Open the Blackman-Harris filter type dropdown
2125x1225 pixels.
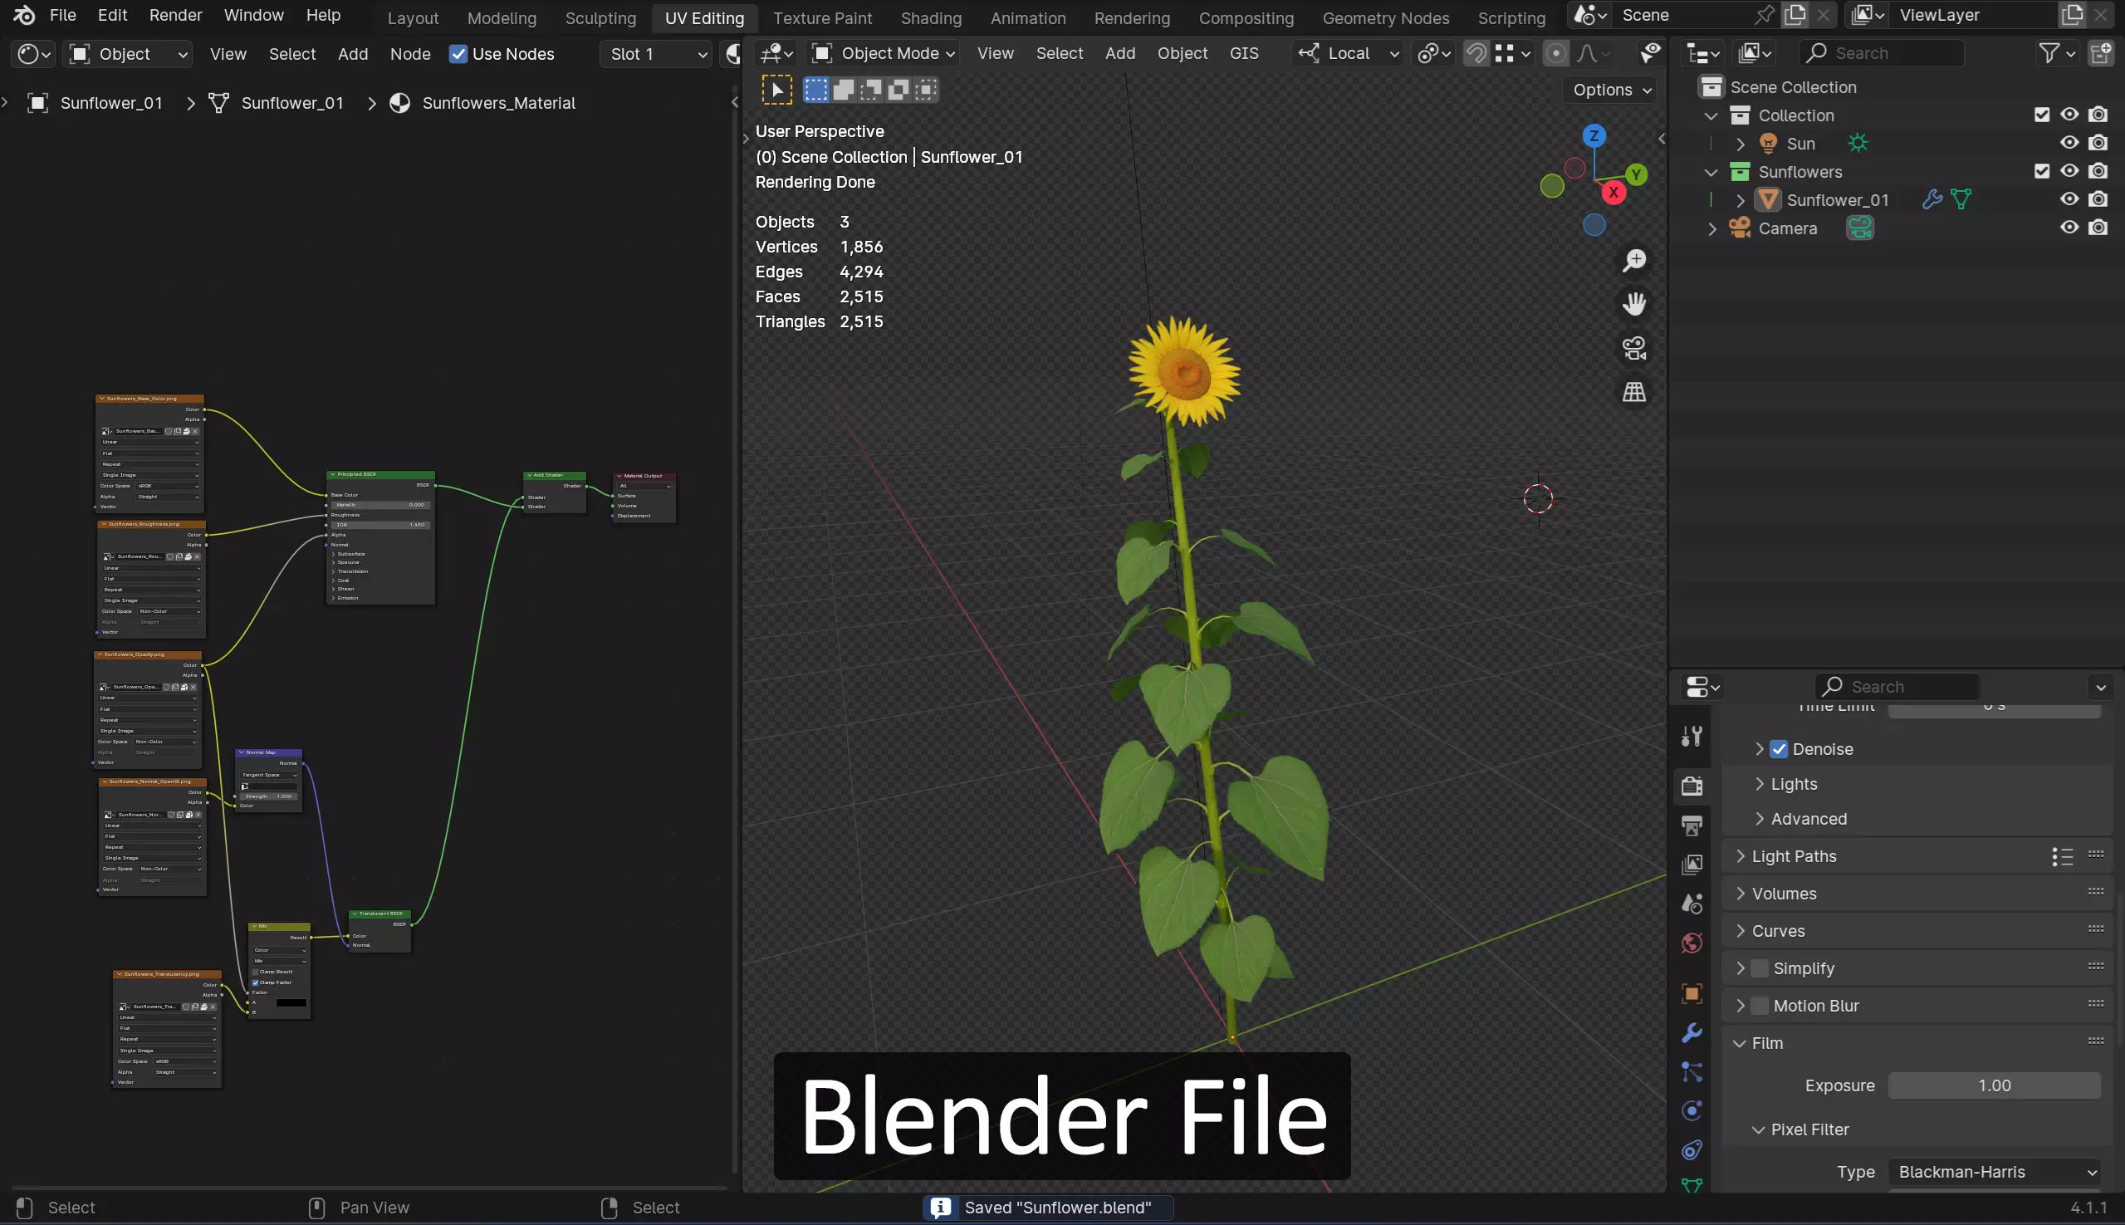(x=1995, y=1173)
